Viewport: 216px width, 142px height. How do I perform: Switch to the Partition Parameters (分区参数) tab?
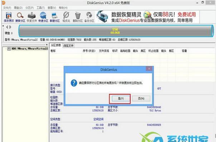click(x=56, y=45)
